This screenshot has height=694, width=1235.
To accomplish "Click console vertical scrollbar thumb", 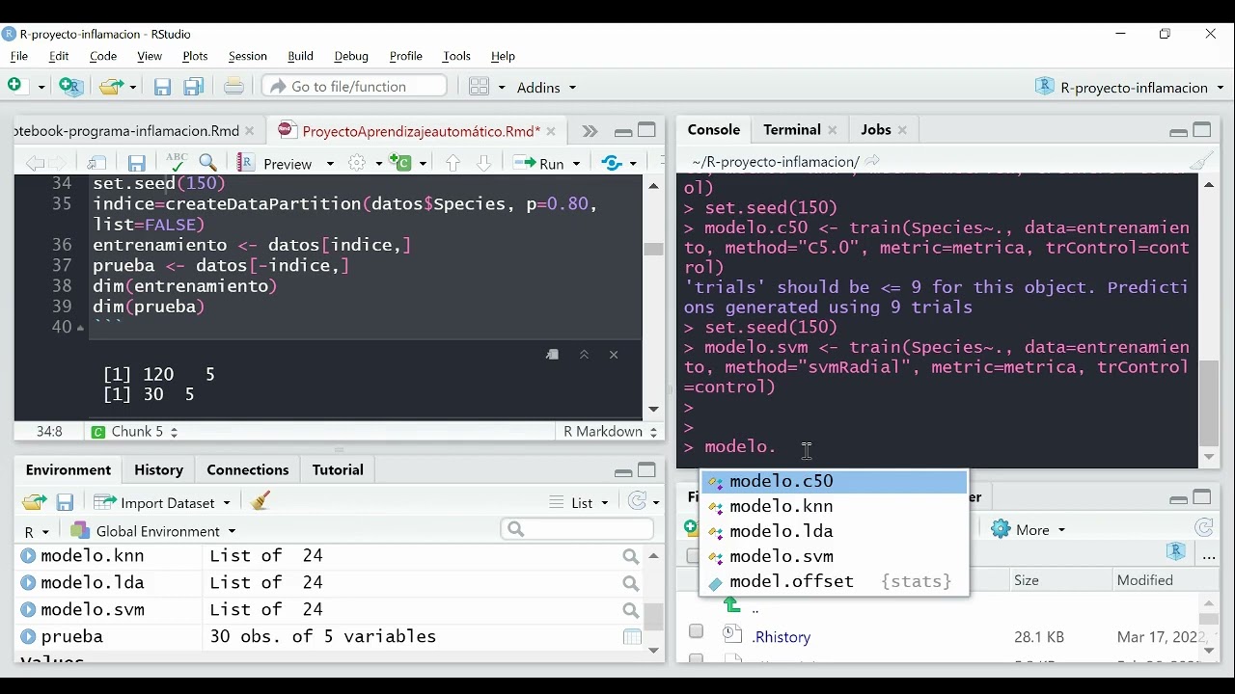I will click(x=1209, y=403).
